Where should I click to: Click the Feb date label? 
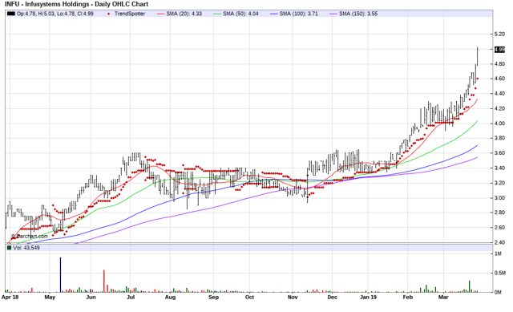(x=407, y=298)
